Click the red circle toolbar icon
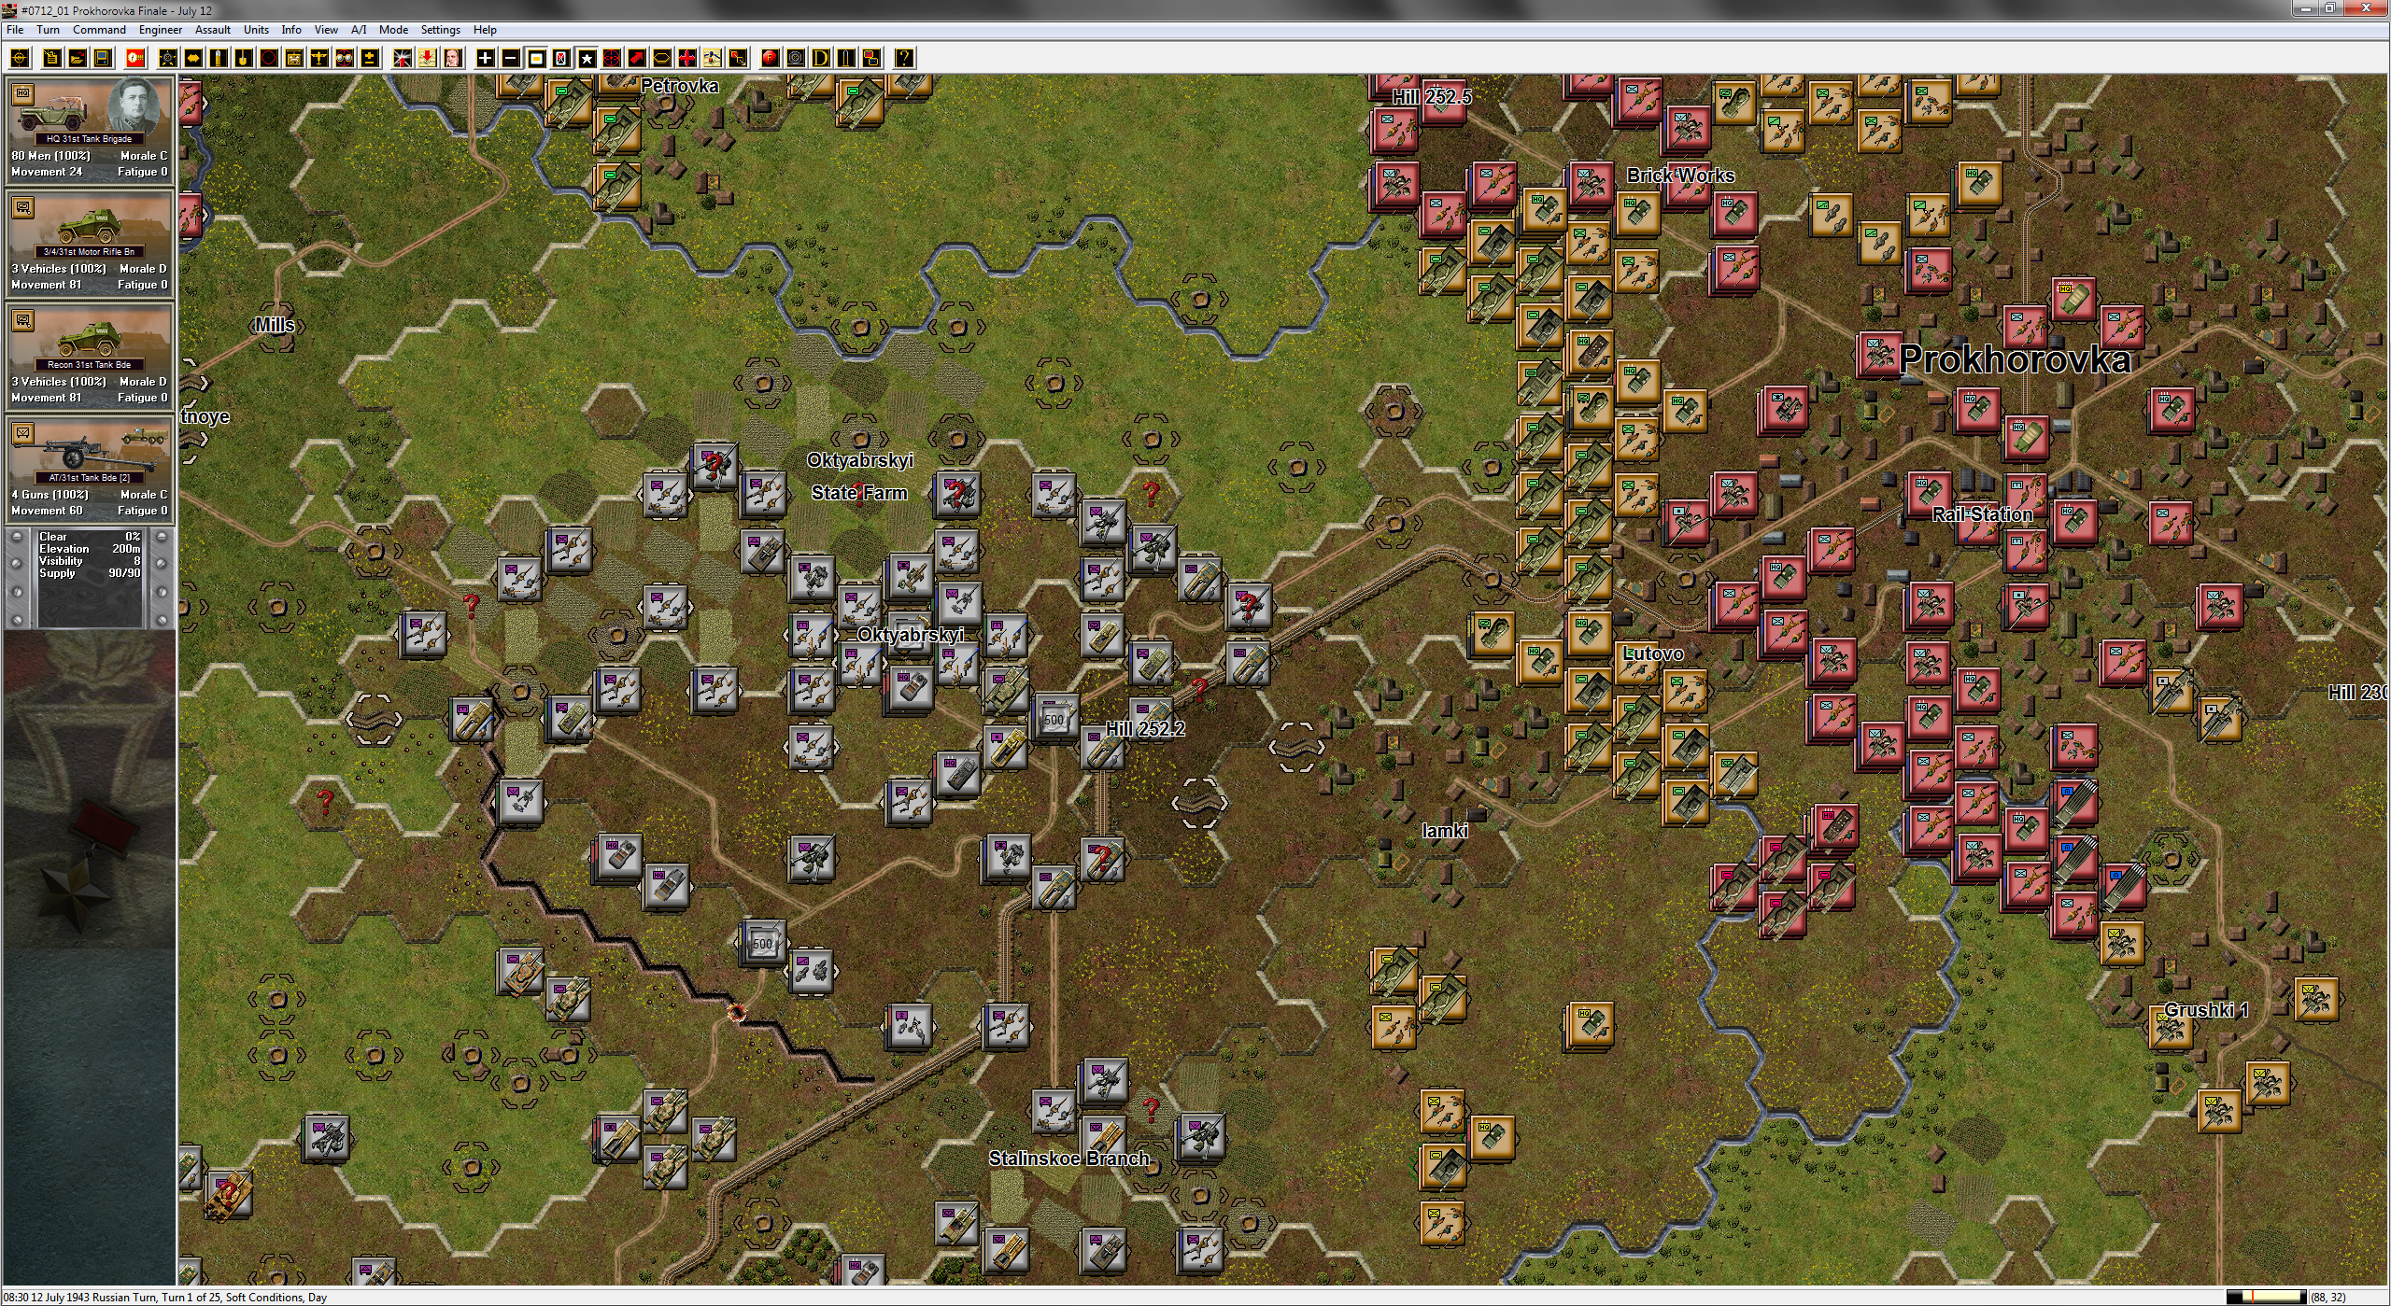2391x1306 pixels. pyautogui.click(x=269, y=58)
